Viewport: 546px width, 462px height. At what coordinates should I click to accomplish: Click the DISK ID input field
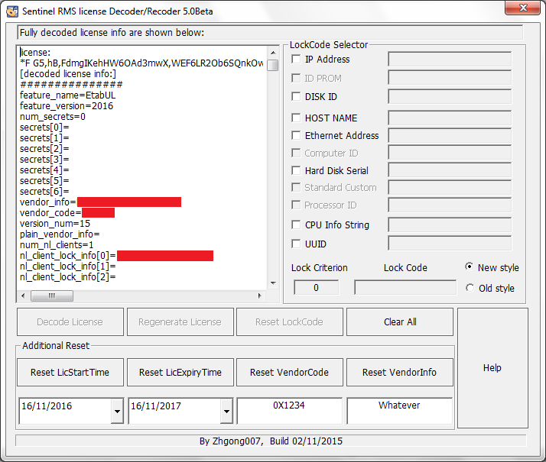coord(450,96)
